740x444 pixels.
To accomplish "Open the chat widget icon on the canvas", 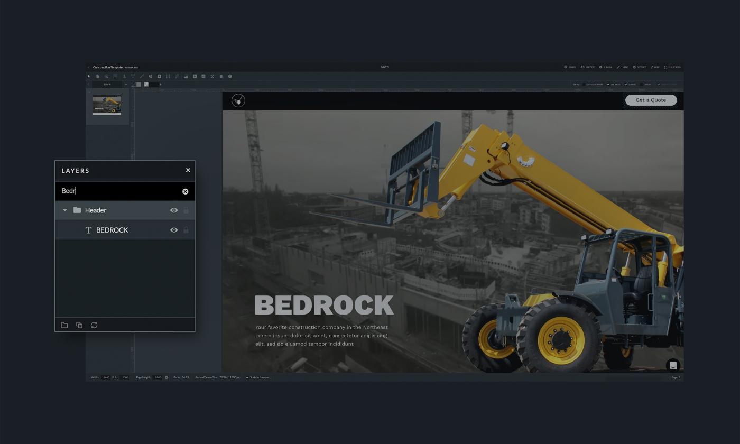I will (x=673, y=365).
